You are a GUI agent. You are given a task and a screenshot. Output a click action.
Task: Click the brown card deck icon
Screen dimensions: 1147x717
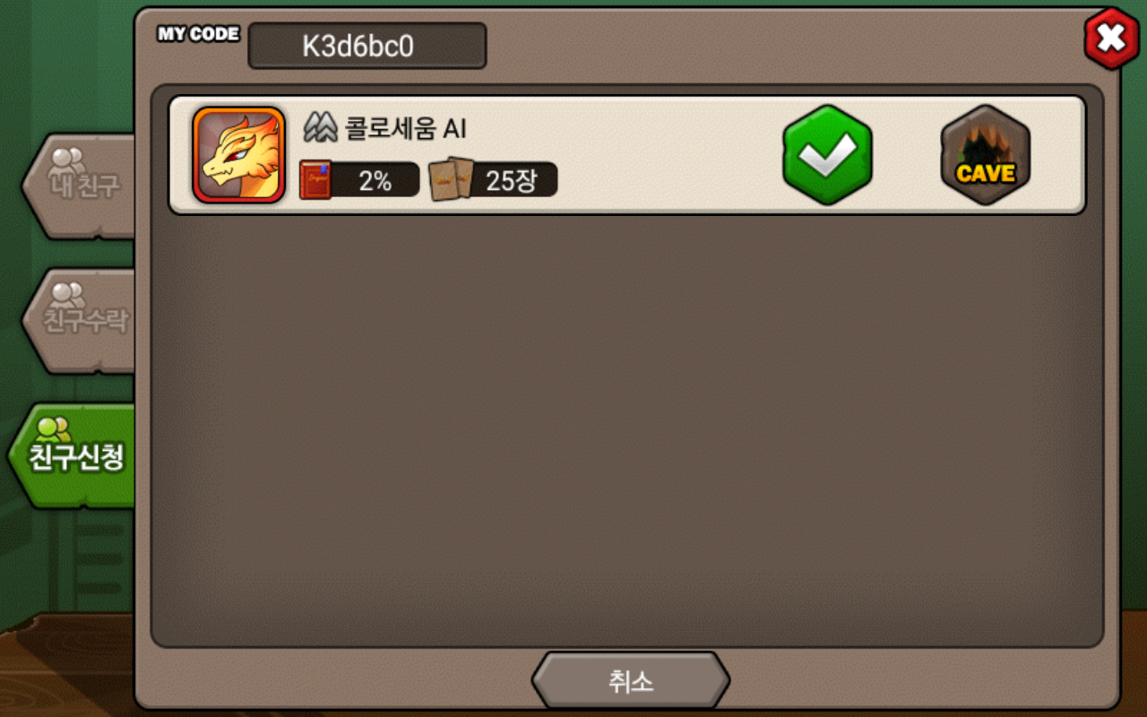[452, 179]
